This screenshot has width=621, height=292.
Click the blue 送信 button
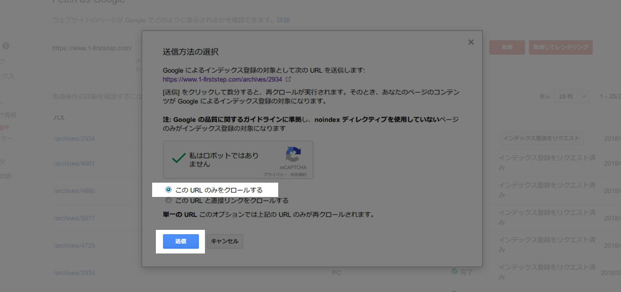pyautogui.click(x=181, y=241)
